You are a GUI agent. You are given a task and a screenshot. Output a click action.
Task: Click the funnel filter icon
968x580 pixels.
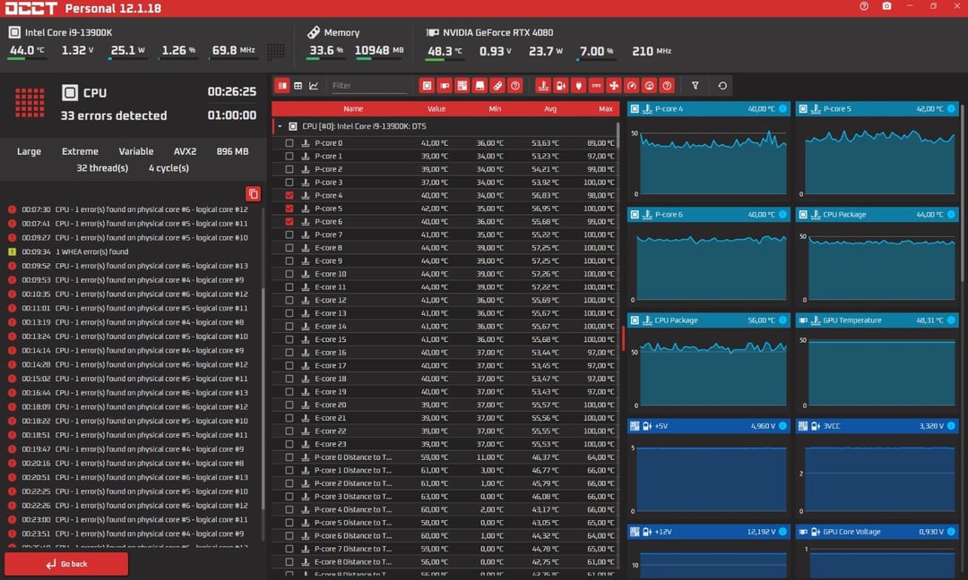tap(696, 86)
